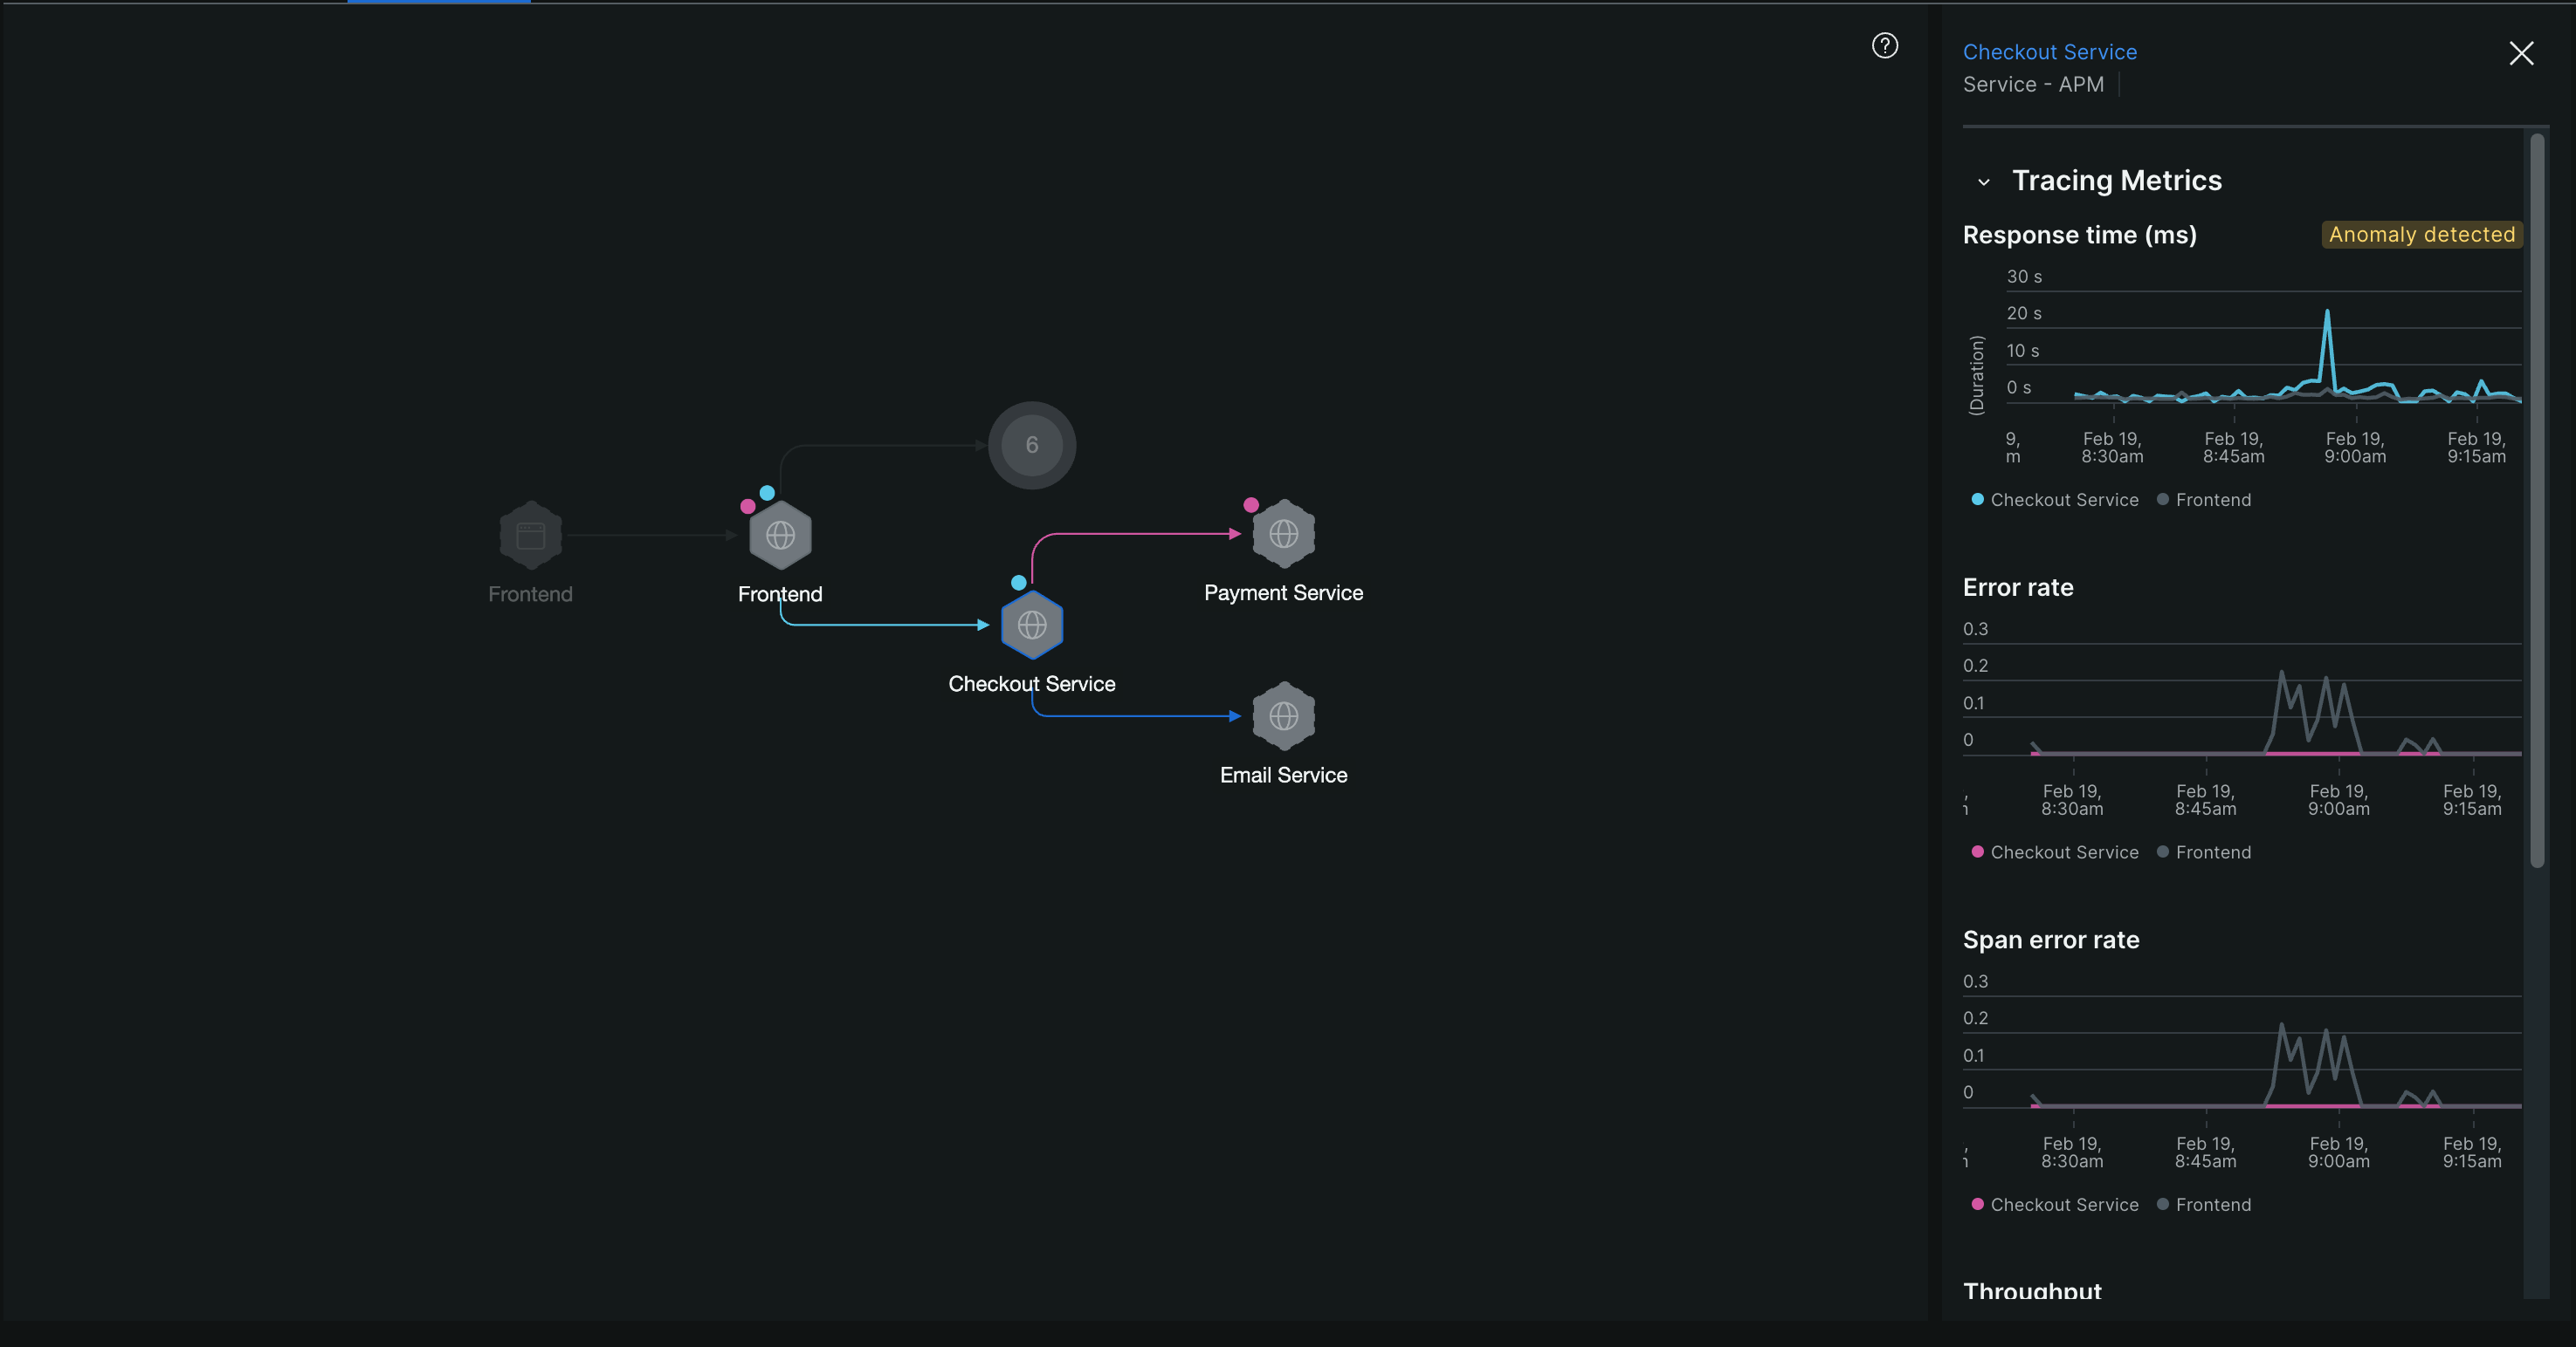Select the Frontend service hexagon node
Screen dimensions: 2576x1347
780,536
